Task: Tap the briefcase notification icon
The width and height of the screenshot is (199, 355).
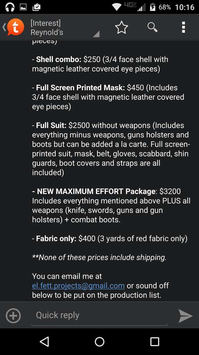Action: tap(37, 7)
